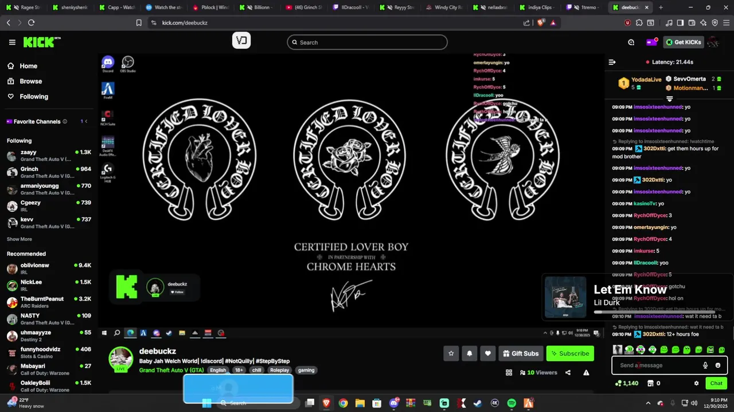Click the heart follow button

[487, 354]
